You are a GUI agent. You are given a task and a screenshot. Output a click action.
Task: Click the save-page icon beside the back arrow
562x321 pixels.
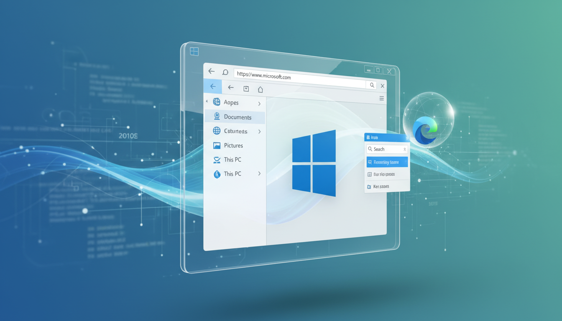point(246,88)
